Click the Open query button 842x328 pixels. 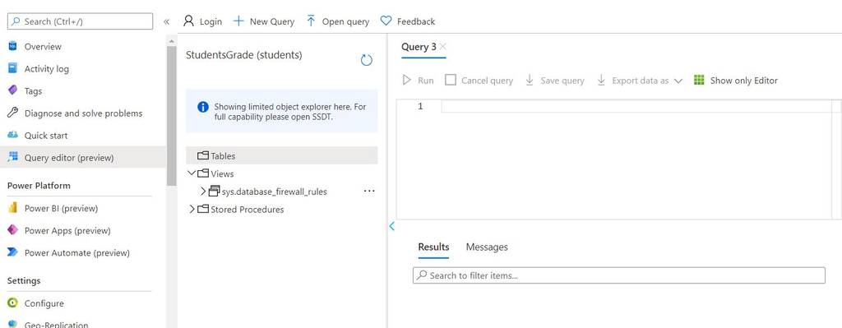click(338, 21)
